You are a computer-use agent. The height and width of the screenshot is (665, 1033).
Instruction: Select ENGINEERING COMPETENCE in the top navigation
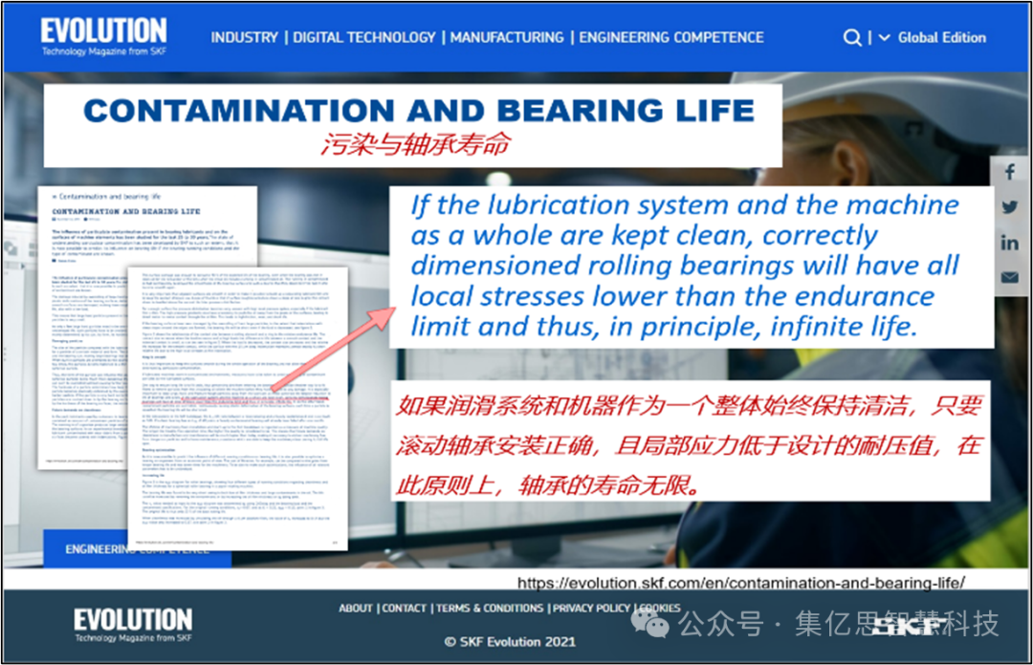[670, 38]
